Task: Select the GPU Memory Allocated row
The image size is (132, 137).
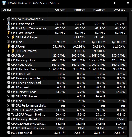Action: 64,119
